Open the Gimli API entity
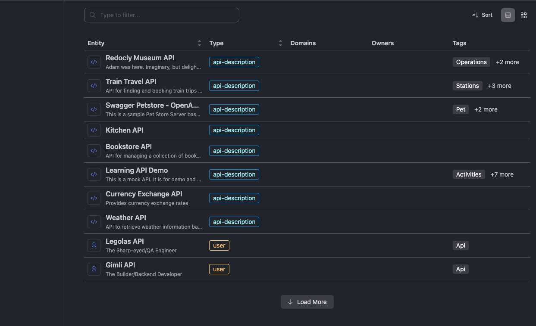This screenshot has width=536, height=326. 120,265
